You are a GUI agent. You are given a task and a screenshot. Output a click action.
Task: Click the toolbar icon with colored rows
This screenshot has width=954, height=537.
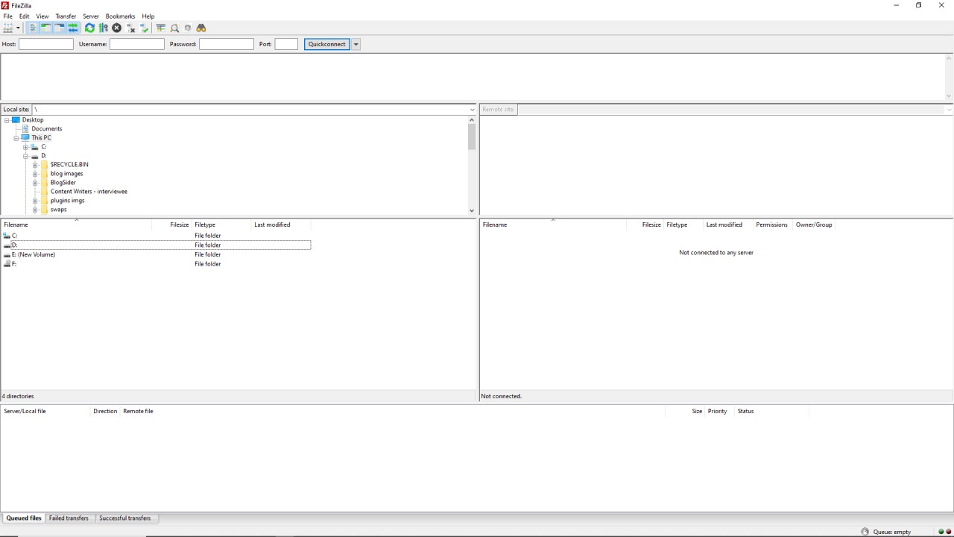coord(160,28)
